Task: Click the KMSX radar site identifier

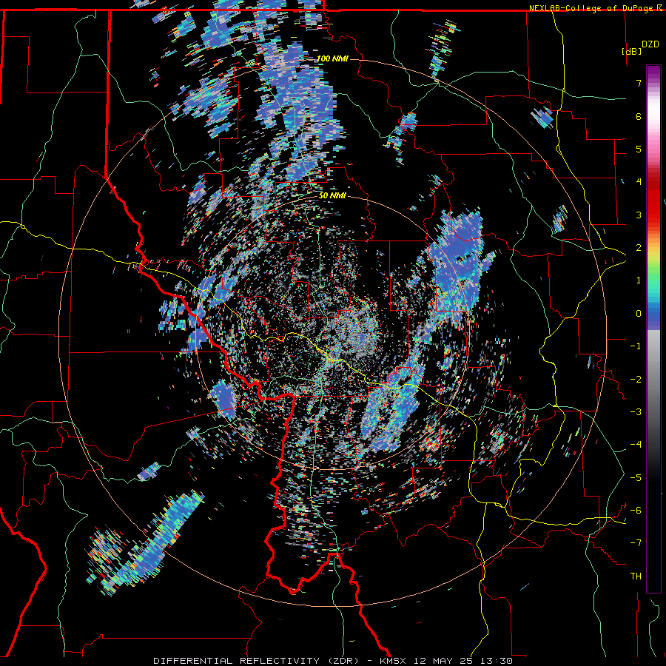Action: [394, 661]
